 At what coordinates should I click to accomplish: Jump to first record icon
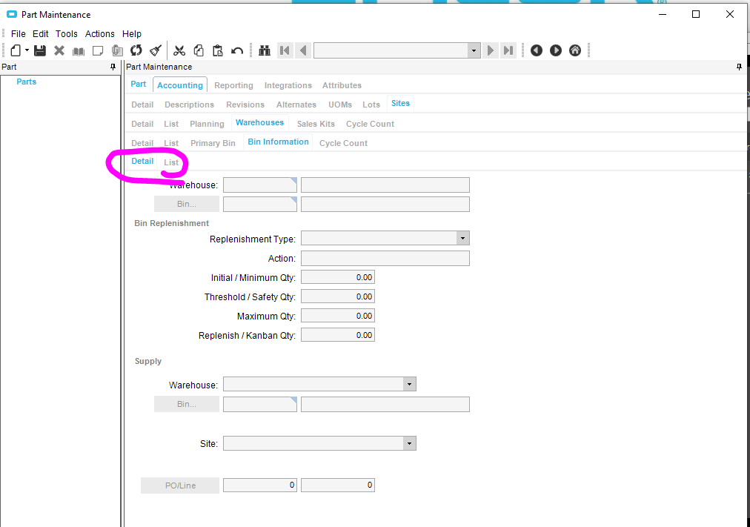pyautogui.click(x=285, y=50)
